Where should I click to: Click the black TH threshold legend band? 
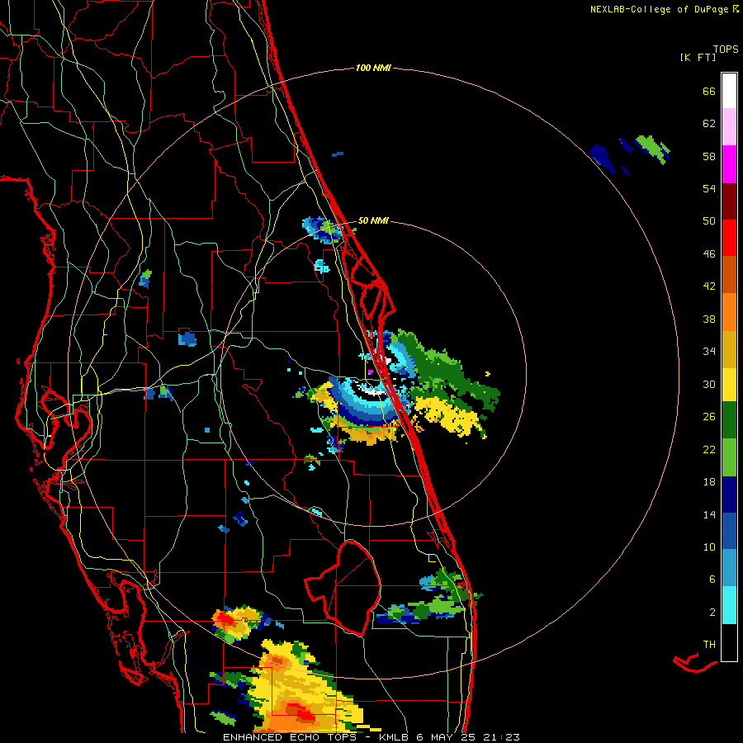pos(729,642)
